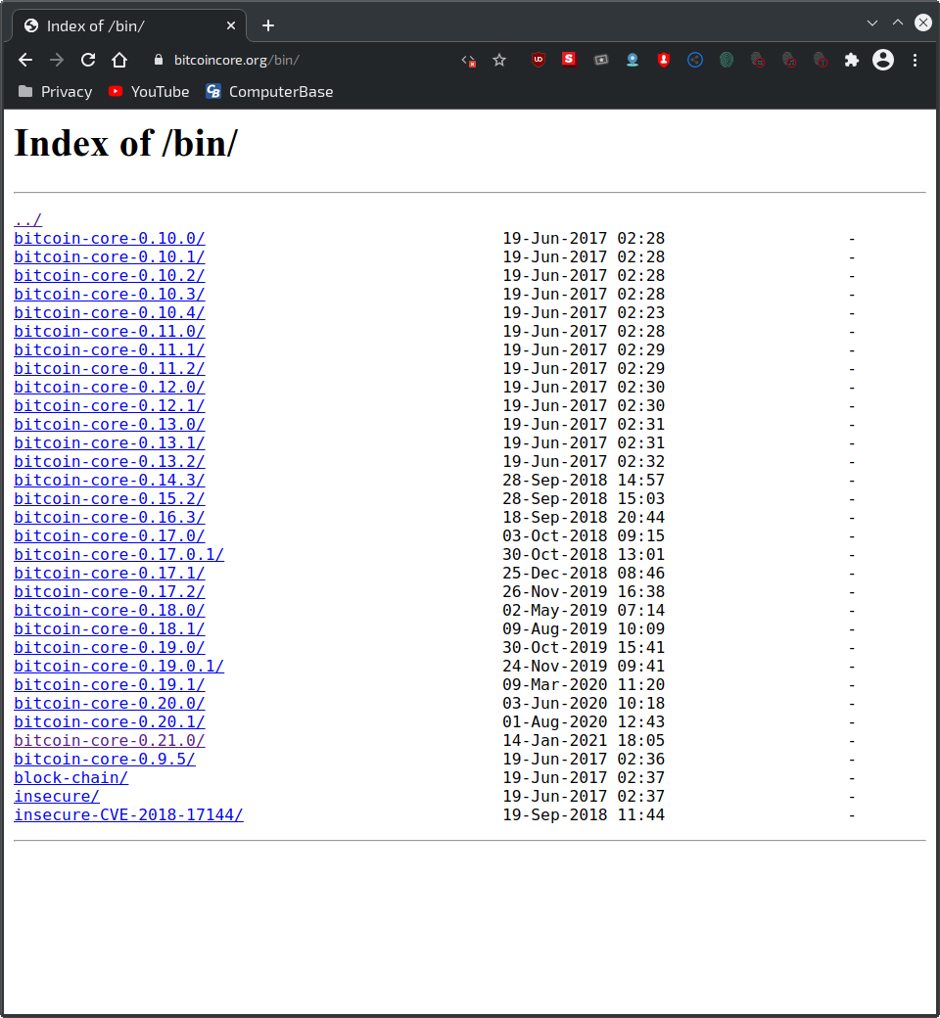The width and height of the screenshot is (940, 1018).
Task: Open the fingerprint audio blocker extension
Action: (x=789, y=60)
